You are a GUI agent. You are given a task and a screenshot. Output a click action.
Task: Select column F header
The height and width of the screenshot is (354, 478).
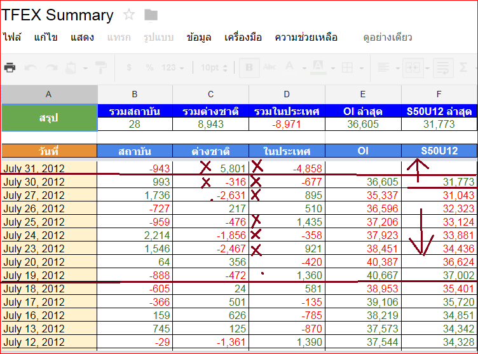click(x=439, y=94)
